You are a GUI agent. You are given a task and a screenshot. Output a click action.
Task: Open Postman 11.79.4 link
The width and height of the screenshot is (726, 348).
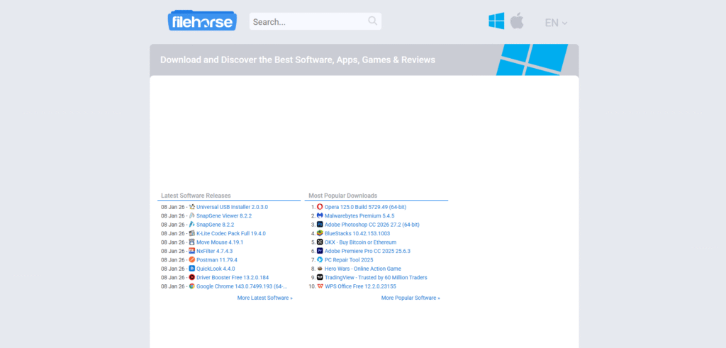coord(217,259)
